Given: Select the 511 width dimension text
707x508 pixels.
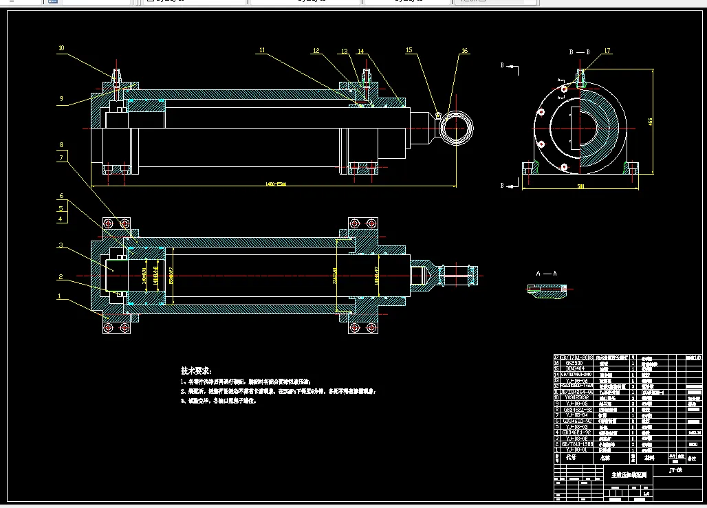Looking at the screenshot, I should coord(580,186).
